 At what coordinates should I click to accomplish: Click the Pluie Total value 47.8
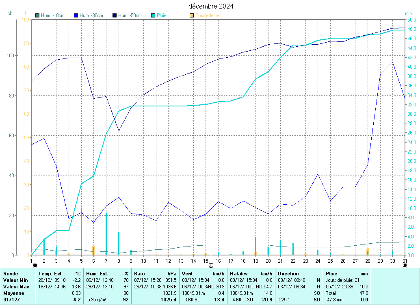[x=364, y=293]
